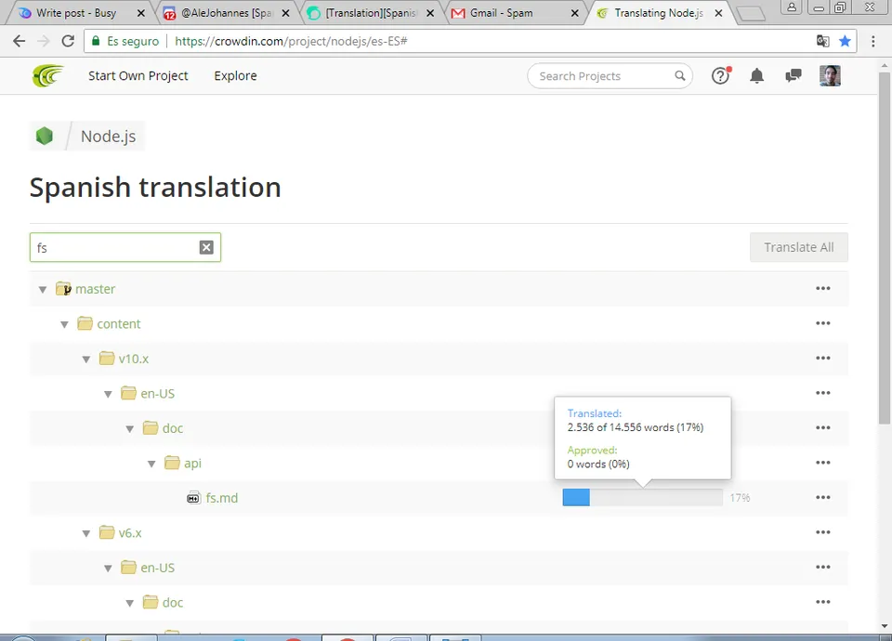The image size is (892, 641).
Task: Close the Gmail - Spam tab
Action: 575,13
